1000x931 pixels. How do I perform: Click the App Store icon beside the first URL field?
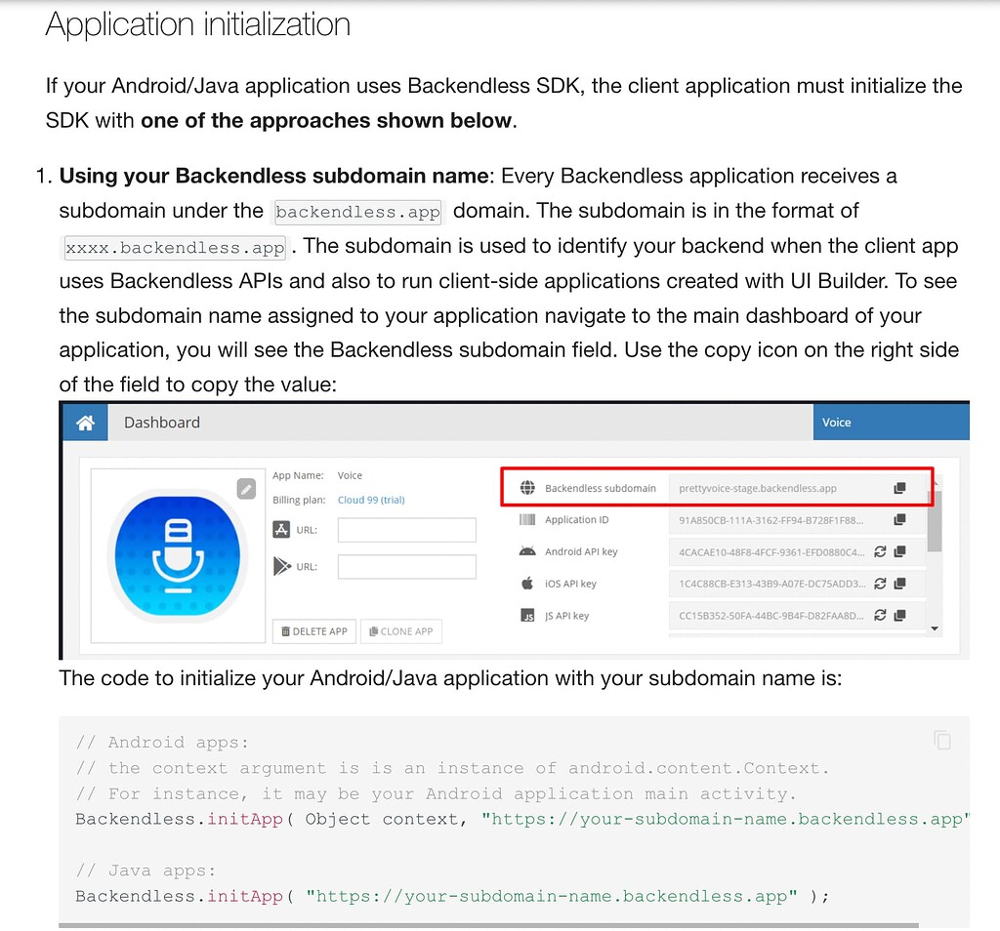[x=281, y=530]
